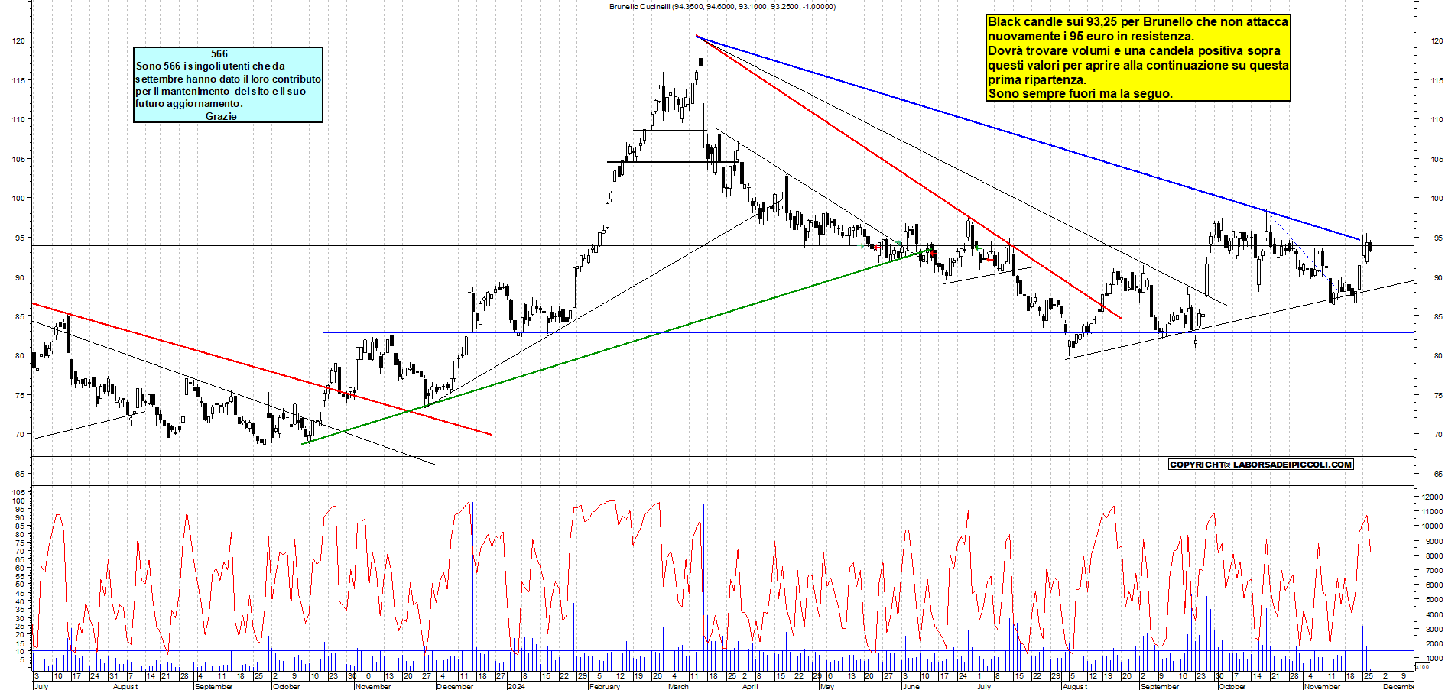Image resolution: width=1445 pixels, height=690 pixels.
Task: Click the 'May' month label
Action: (x=826, y=686)
